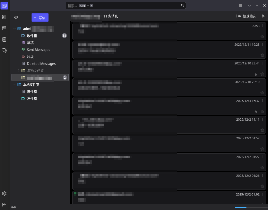Toggle the 快速筛选 quick filter bar
The image size is (268, 210).
[x=246, y=16]
